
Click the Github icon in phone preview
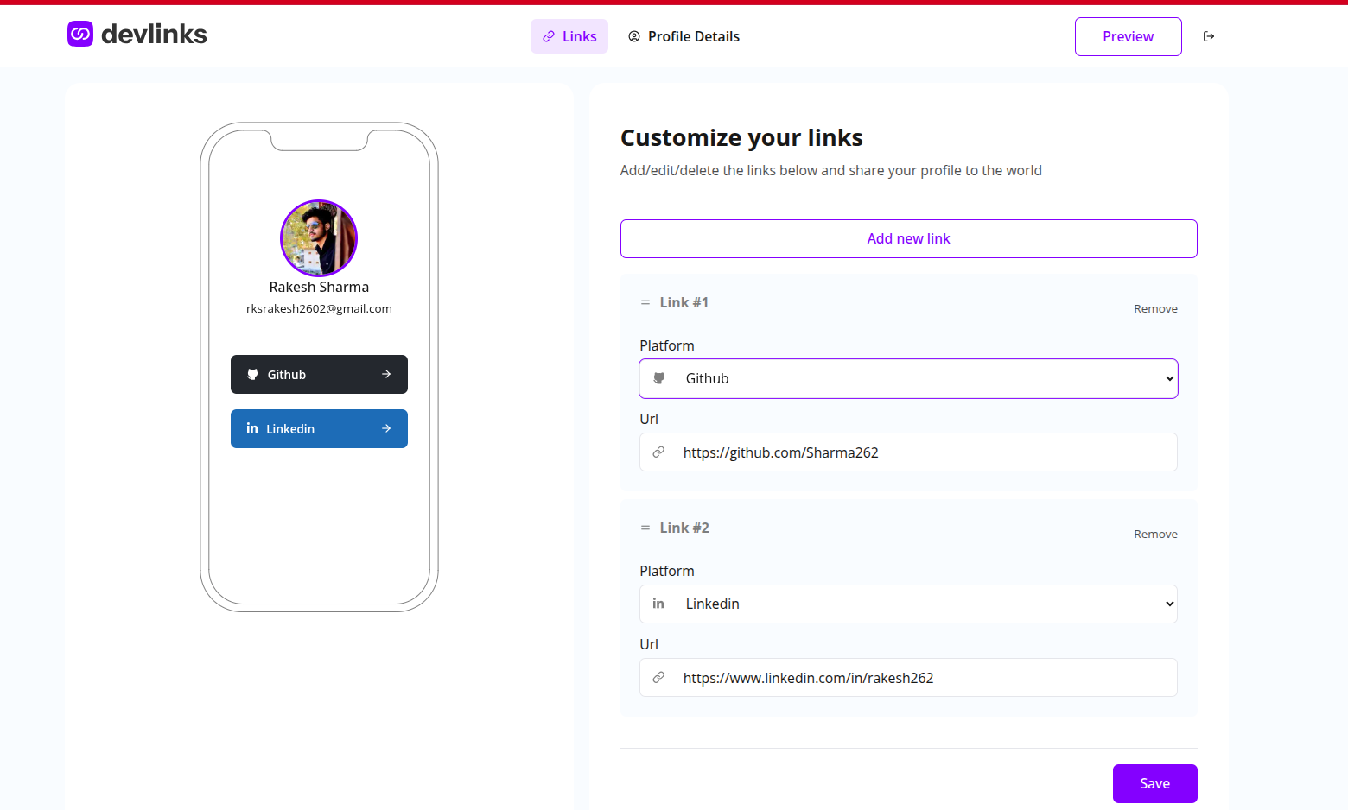point(252,375)
